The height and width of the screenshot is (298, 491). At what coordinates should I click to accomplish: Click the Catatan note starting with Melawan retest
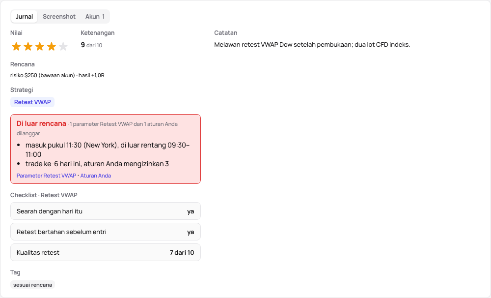click(312, 45)
